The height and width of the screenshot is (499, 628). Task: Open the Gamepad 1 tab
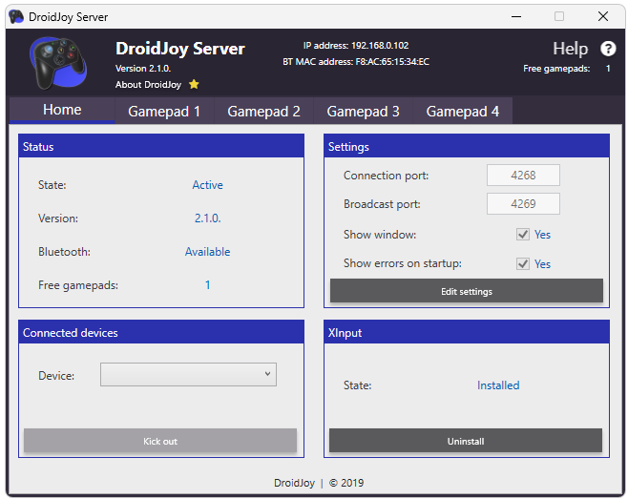click(164, 111)
